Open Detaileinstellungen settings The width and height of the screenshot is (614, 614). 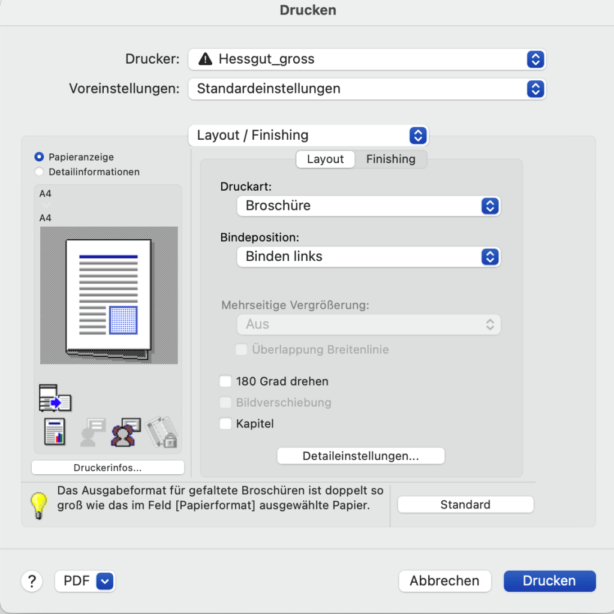tap(360, 456)
